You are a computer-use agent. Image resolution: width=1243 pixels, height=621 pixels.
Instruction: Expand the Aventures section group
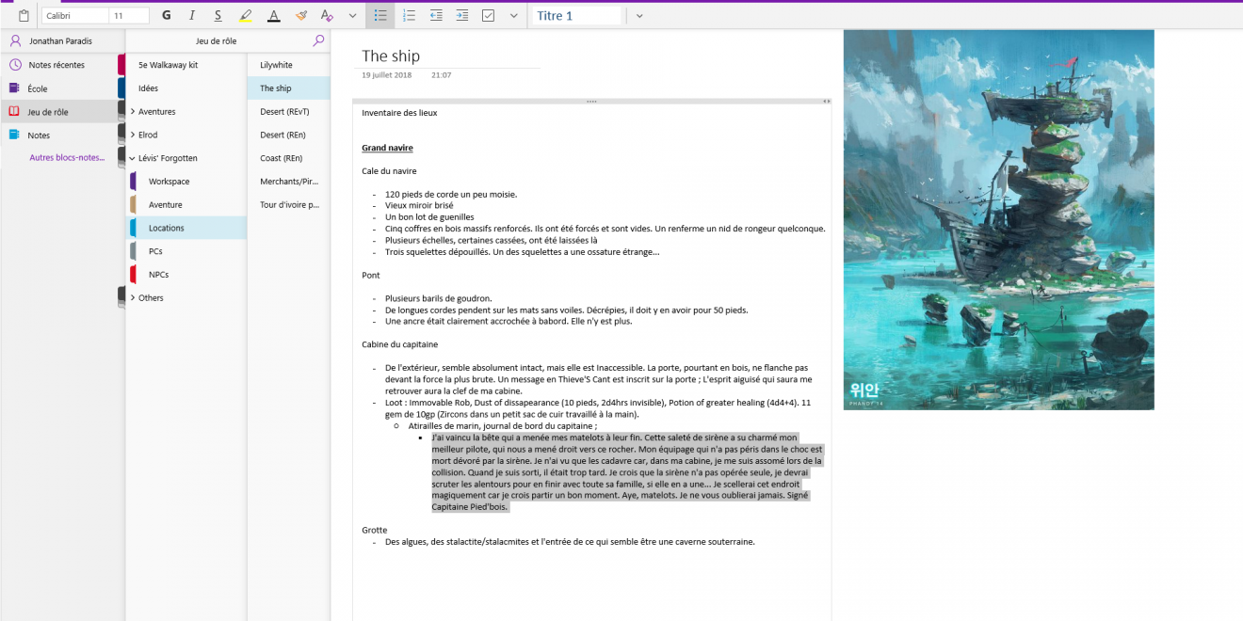[x=133, y=112]
